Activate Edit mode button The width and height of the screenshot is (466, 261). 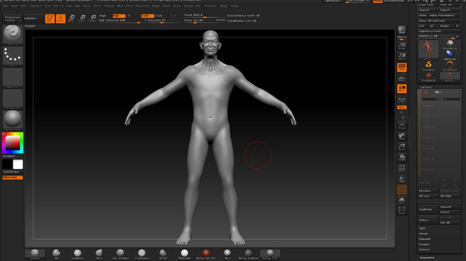click(x=50, y=18)
